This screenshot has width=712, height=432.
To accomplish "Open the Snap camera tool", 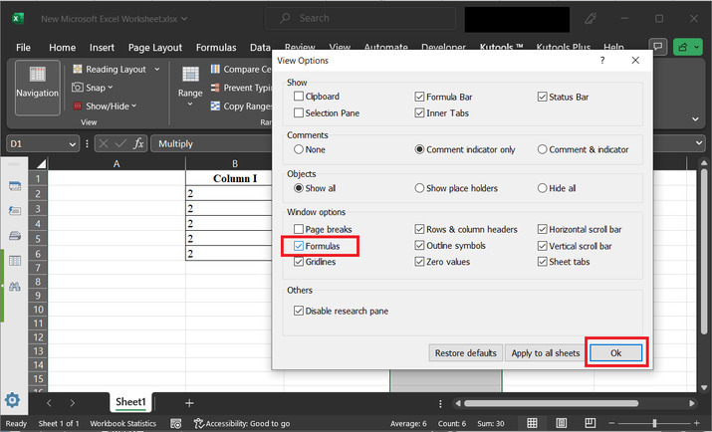I will pyautogui.click(x=78, y=88).
